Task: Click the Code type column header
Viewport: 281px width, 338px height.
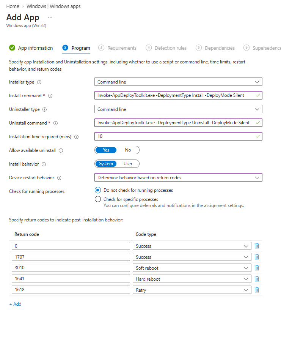Action: 146,234
